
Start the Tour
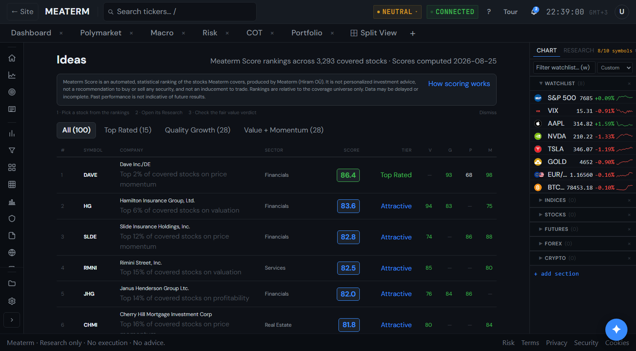click(x=510, y=12)
